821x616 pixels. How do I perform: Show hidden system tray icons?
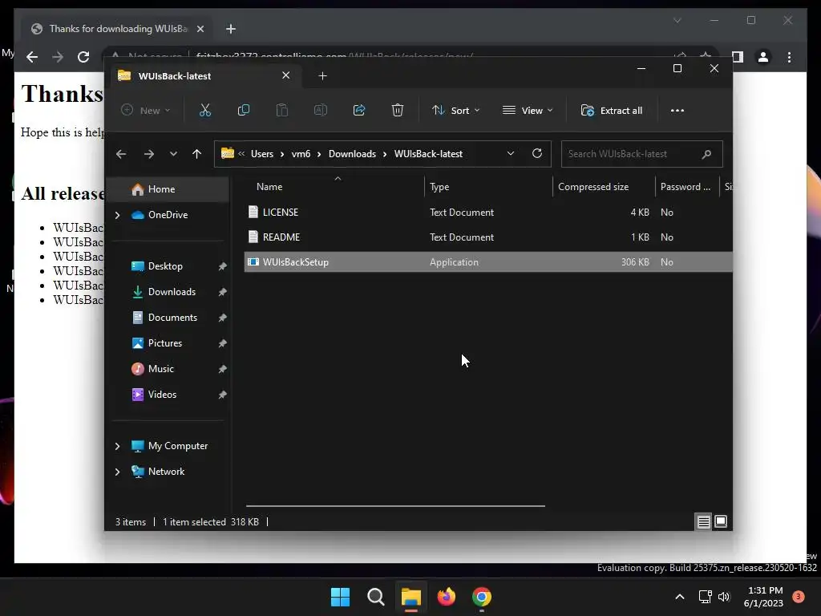(680, 597)
